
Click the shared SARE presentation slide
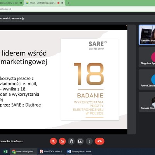coord(64,79)
